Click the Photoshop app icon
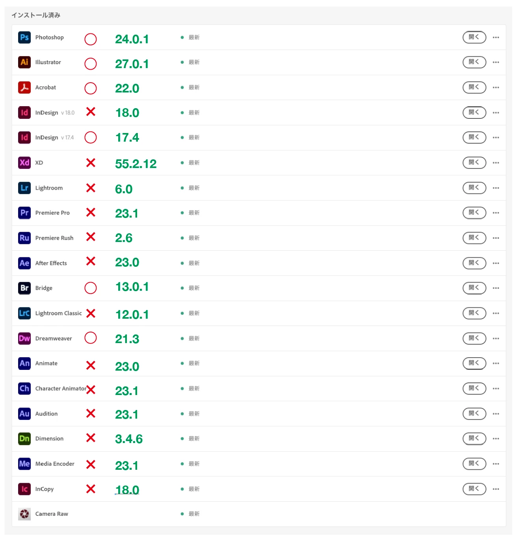 click(x=24, y=37)
